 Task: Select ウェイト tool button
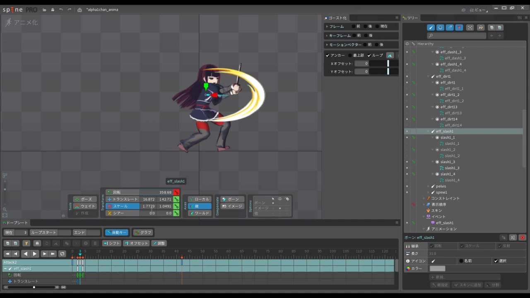(x=85, y=206)
